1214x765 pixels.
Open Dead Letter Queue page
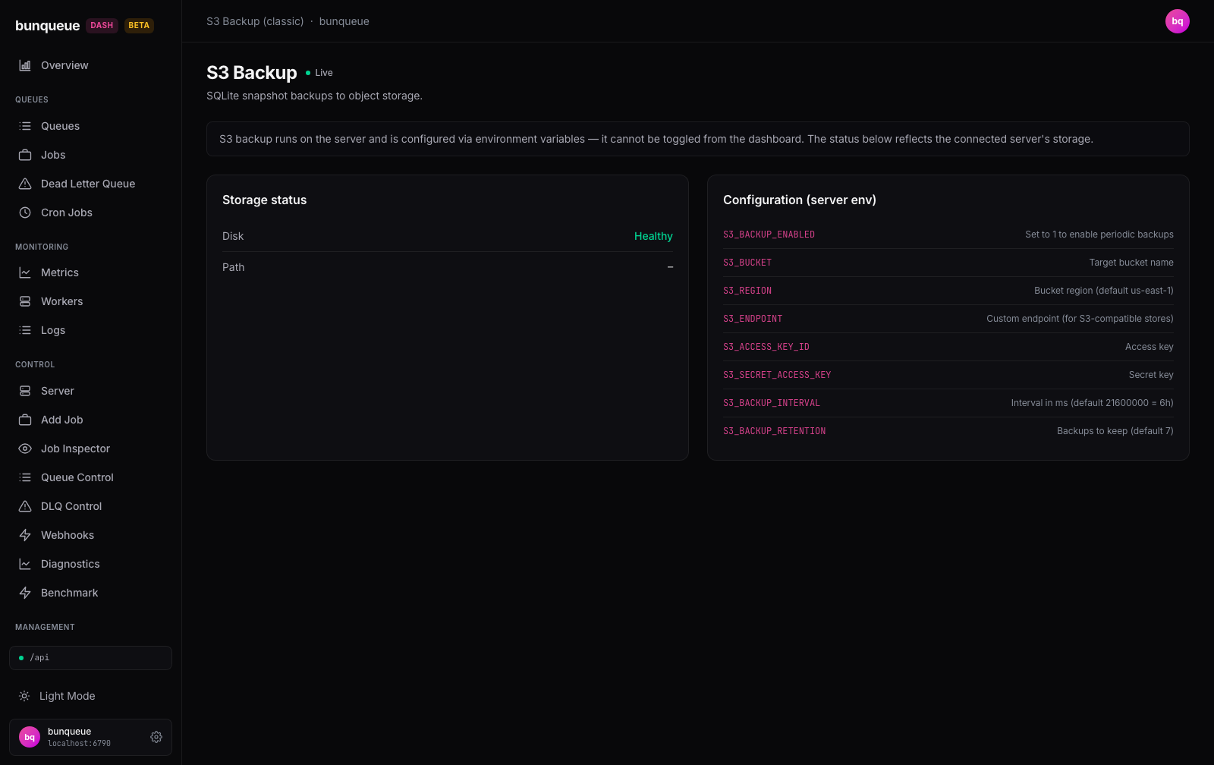90,184
